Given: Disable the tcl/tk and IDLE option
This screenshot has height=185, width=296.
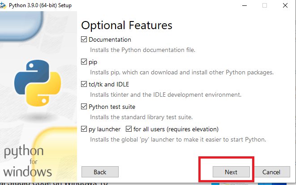Looking at the screenshot, I should pos(84,84).
